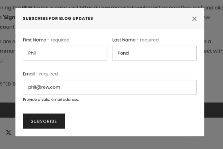Click the 'Subscribe for Blog Updates' title

pyautogui.click(x=58, y=19)
